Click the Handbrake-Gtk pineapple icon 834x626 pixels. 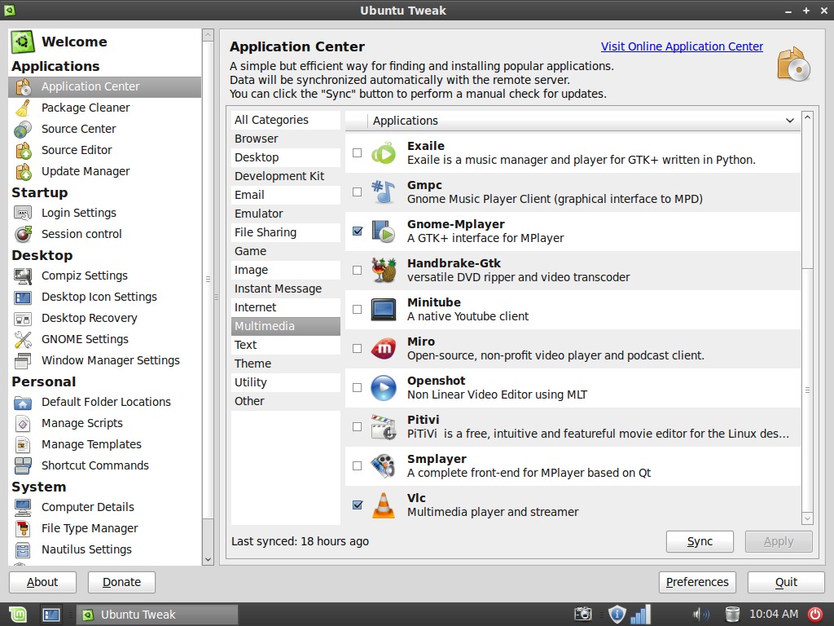coord(384,271)
